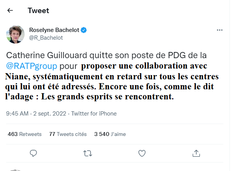Click the back arrow icon
The height and width of the screenshot is (171, 236).
10,10
